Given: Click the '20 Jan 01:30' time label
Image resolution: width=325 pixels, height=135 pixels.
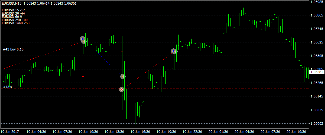Looking at the screenshot, I should (x=218, y=132).
